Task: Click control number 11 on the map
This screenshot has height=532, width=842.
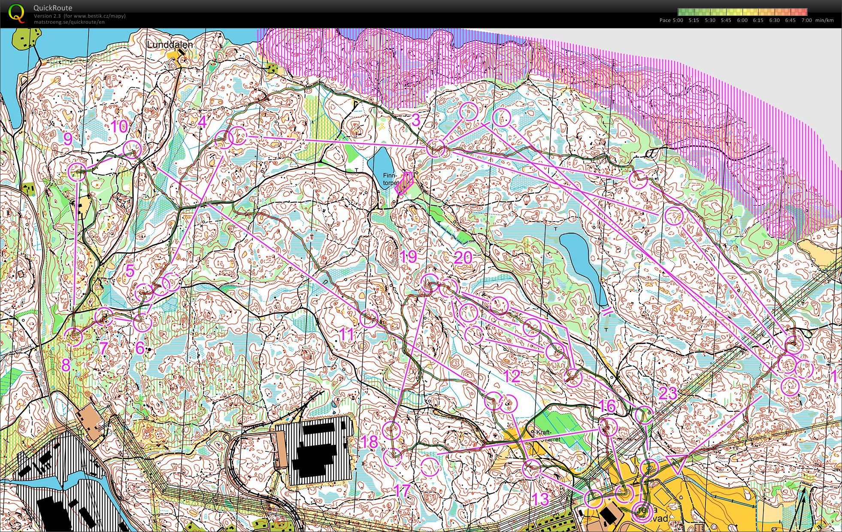Action: 347,334
